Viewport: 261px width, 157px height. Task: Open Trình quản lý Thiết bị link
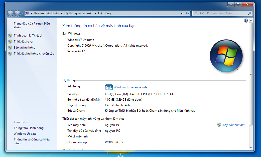click(x=28, y=35)
